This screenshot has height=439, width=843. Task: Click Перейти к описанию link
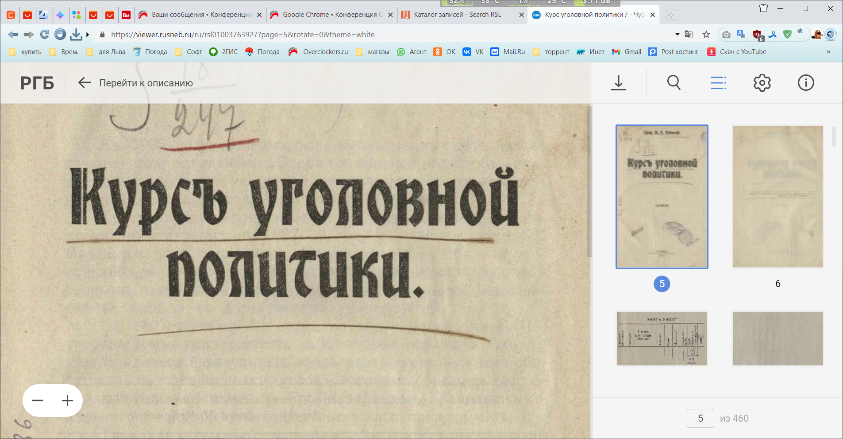click(146, 83)
